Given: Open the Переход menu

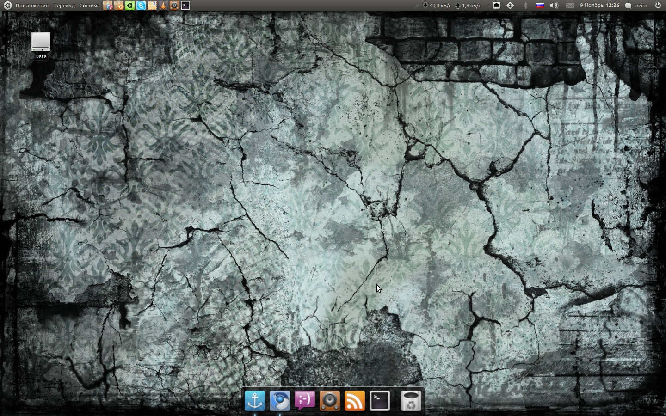Looking at the screenshot, I should (64, 6).
